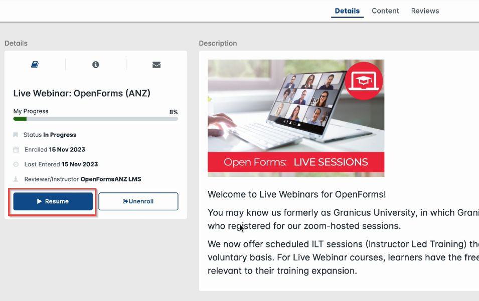Click the Resume button
Image resolution: width=479 pixels, height=301 pixels.
52,201
